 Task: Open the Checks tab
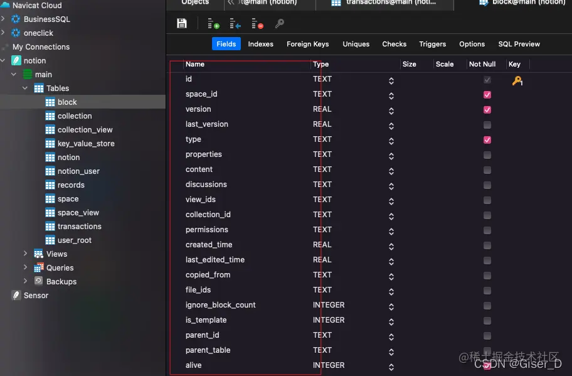pos(395,44)
